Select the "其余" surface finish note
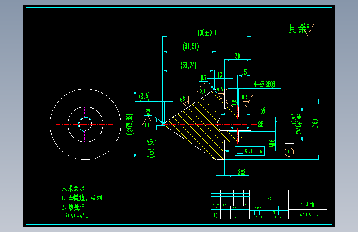The height and width of the screenshot is (232, 358). [297, 29]
